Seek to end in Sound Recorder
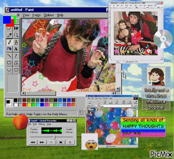This screenshot has height=159, width=174. coord(42,142)
